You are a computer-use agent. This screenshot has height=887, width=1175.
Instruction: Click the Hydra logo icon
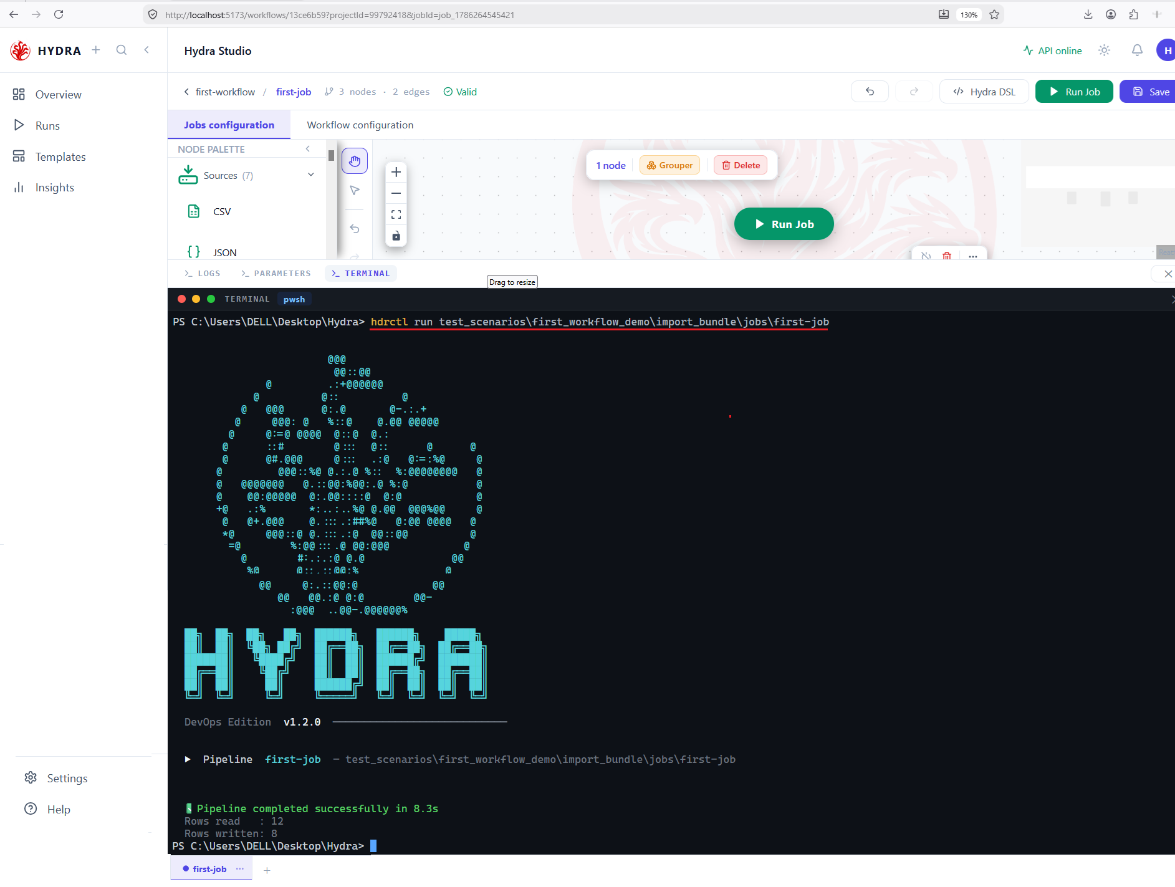[21, 50]
